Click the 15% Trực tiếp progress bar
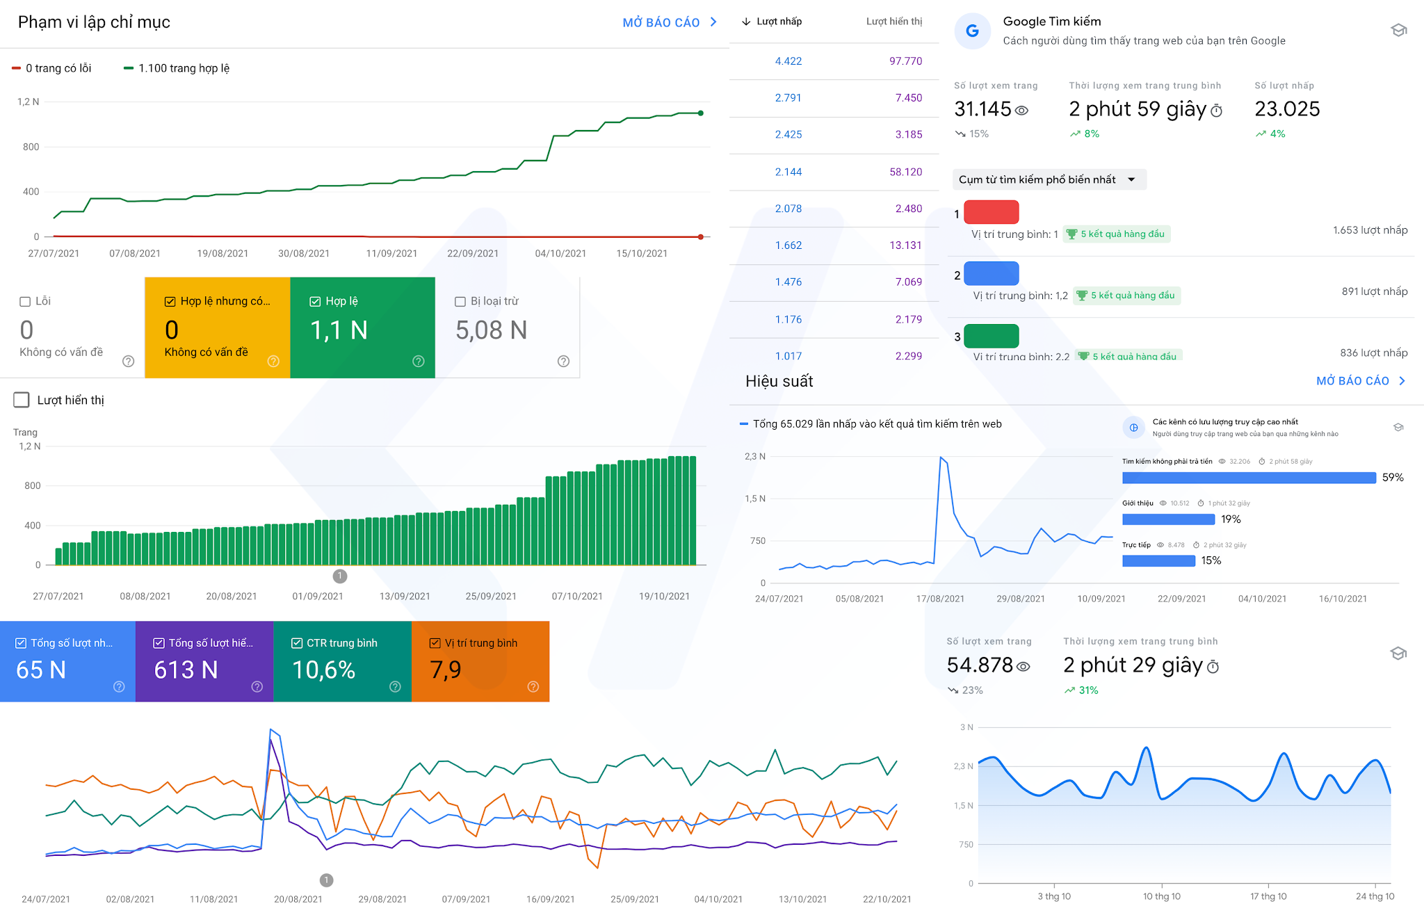Viewport: 1424px width, 922px height. [1158, 561]
